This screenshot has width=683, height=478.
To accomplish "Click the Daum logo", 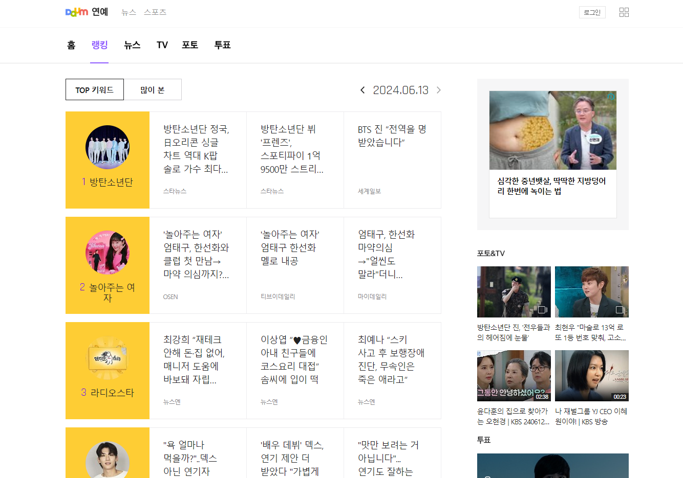I will (x=77, y=12).
